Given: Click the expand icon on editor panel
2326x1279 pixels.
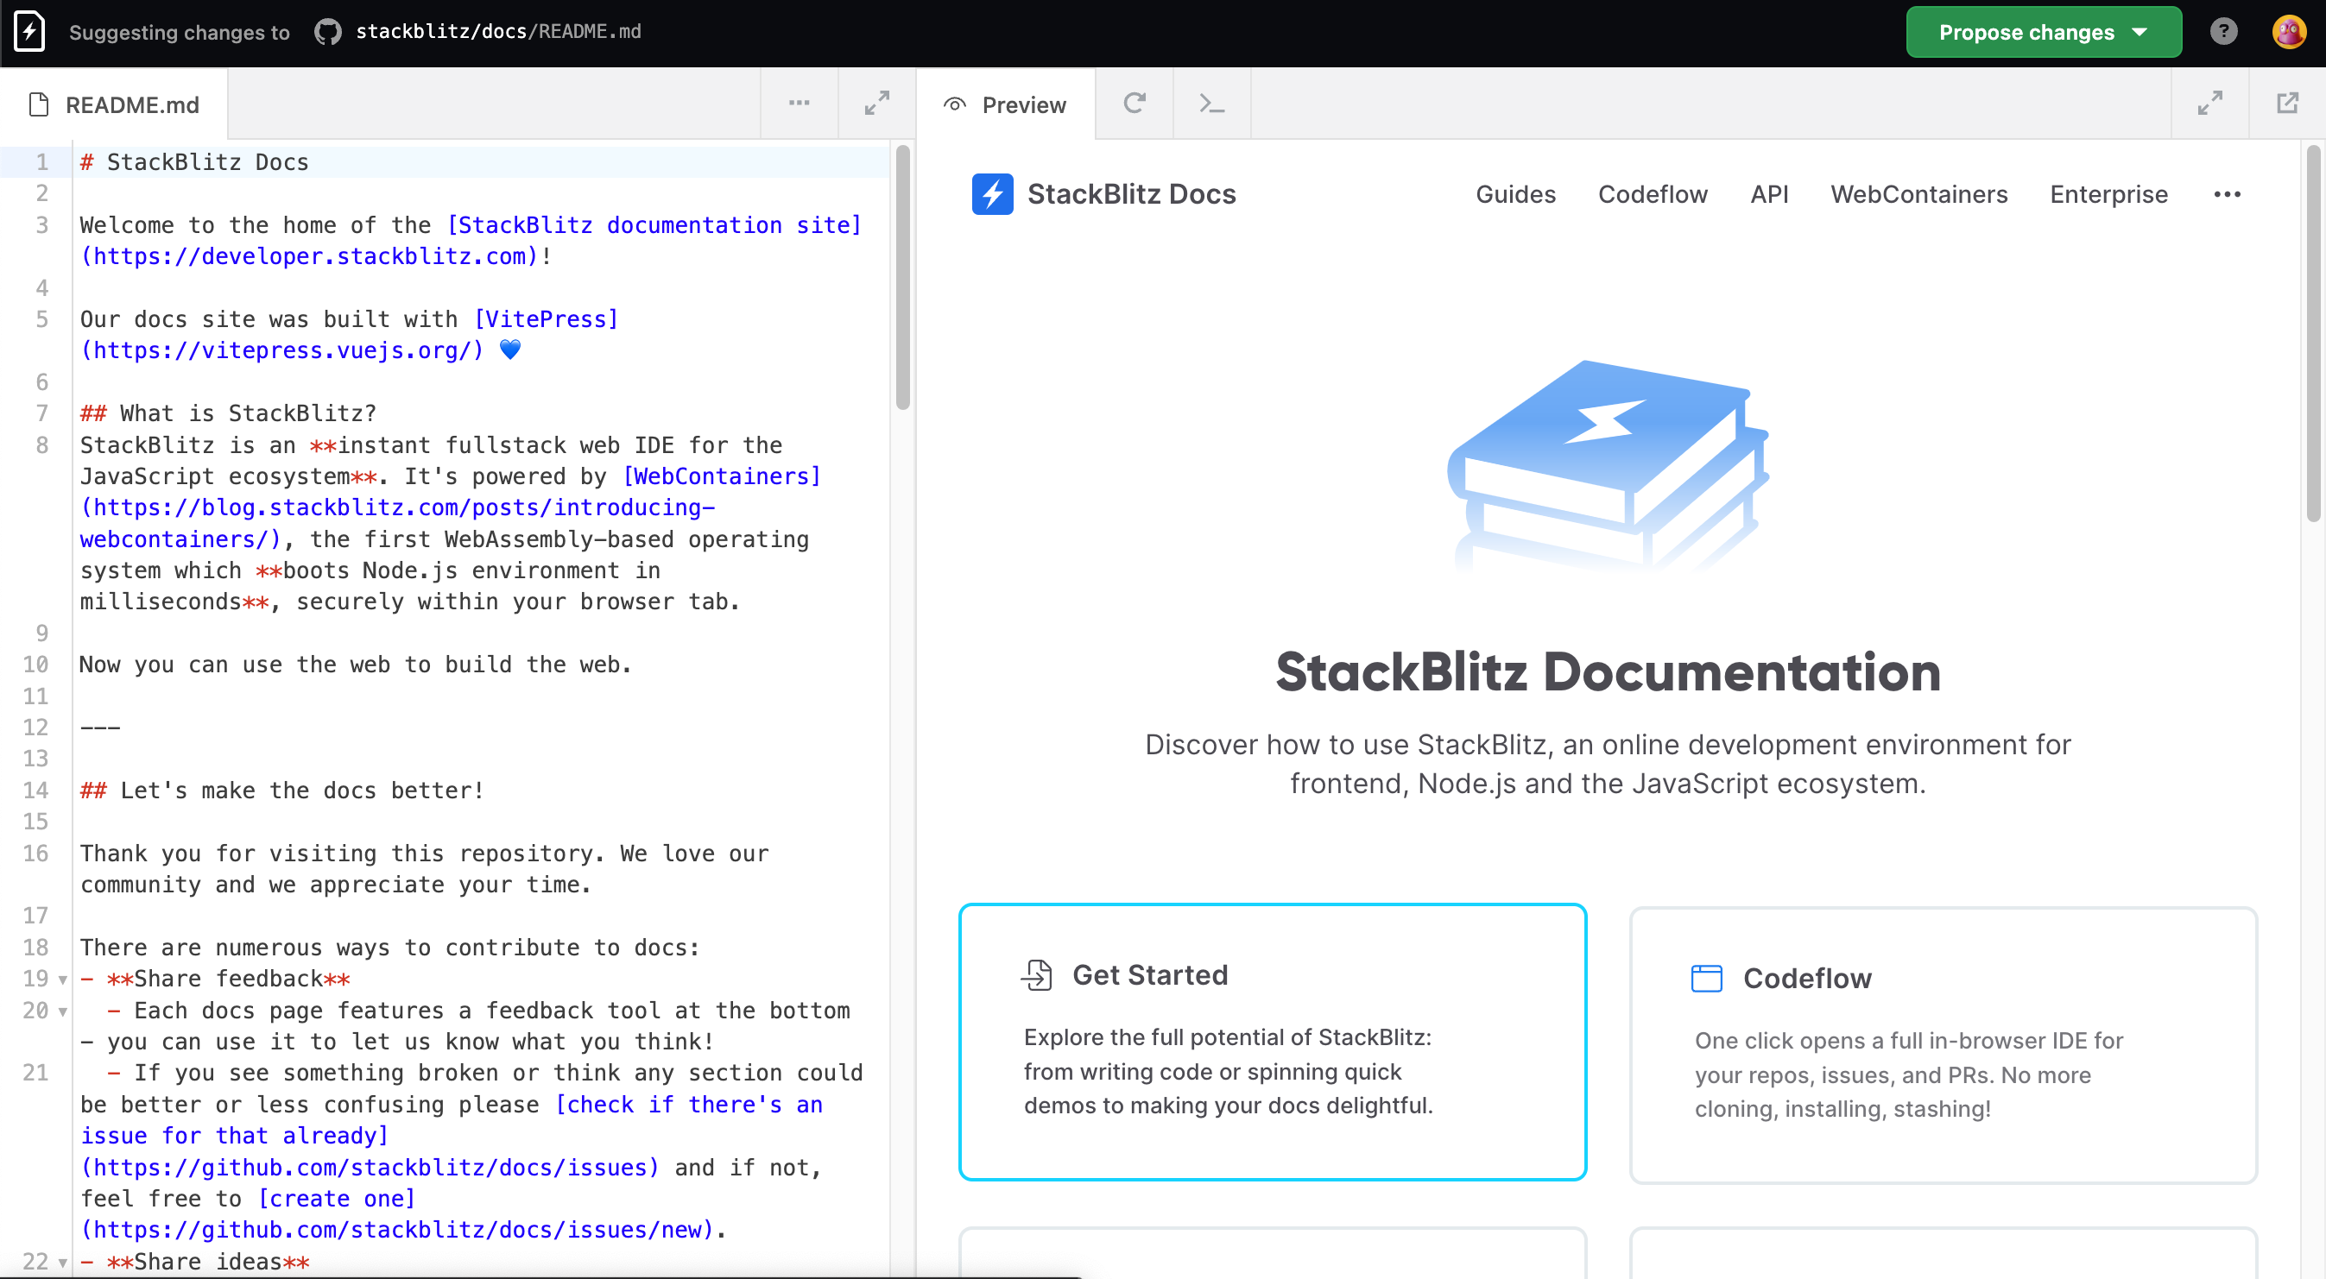Looking at the screenshot, I should pyautogui.click(x=878, y=103).
